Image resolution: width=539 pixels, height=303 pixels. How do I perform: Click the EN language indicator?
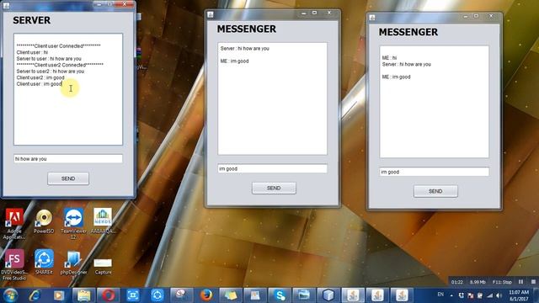click(x=440, y=295)
